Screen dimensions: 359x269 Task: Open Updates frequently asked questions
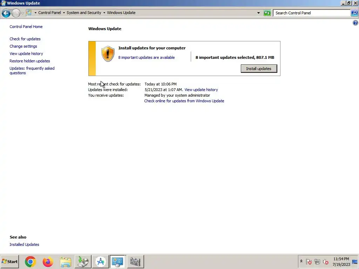point(32,70)
